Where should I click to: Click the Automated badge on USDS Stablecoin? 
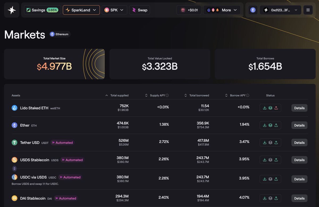72,160
